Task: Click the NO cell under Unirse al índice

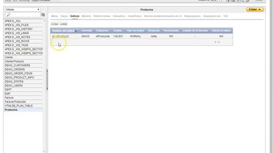Action: click(x=221, y=36)
